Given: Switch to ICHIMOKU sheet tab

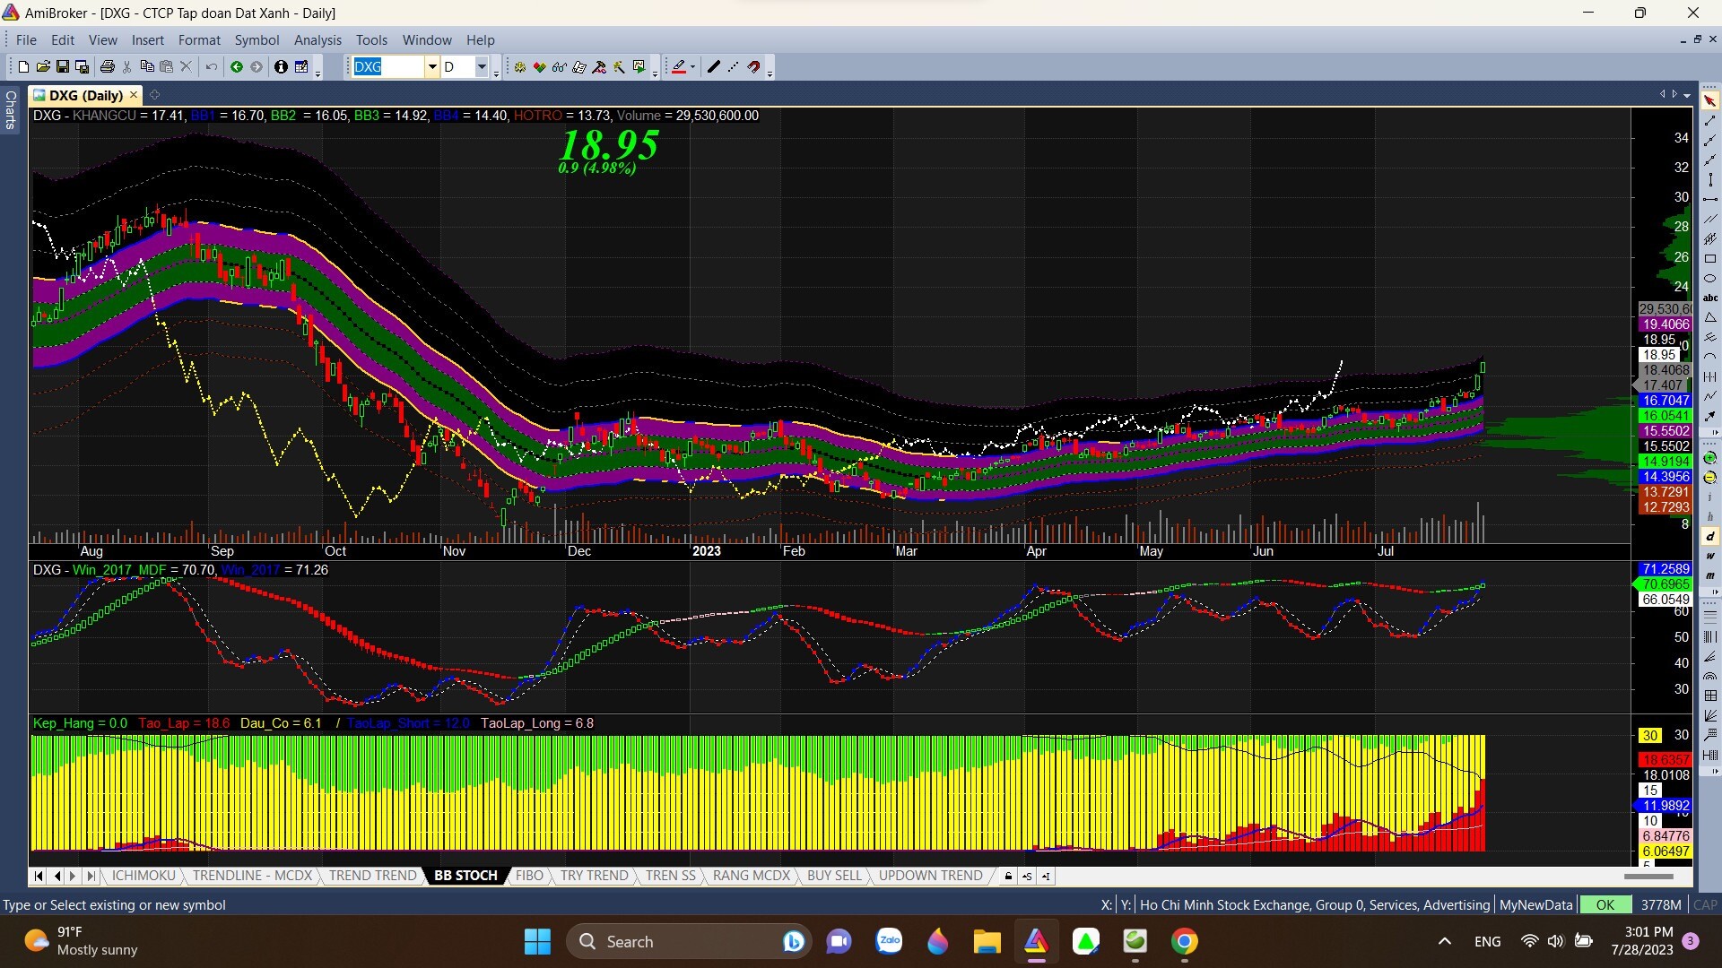Looking at the screenshot, I should (143, 876).
